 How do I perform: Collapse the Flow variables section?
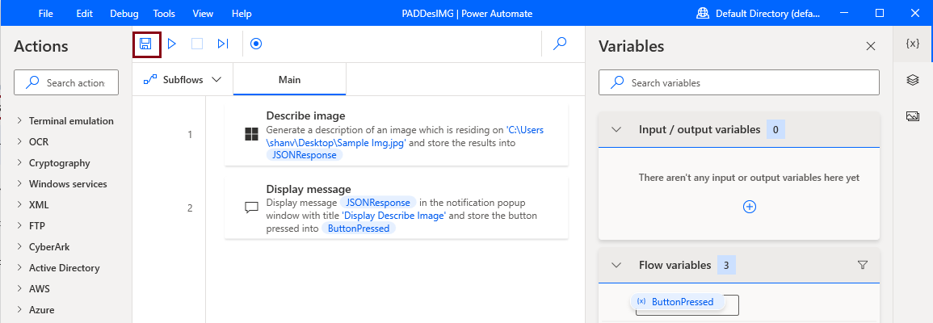pos(616,266)
